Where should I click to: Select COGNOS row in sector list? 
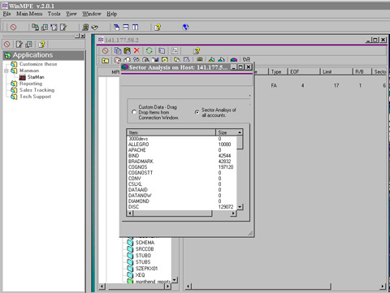[181, 167]
